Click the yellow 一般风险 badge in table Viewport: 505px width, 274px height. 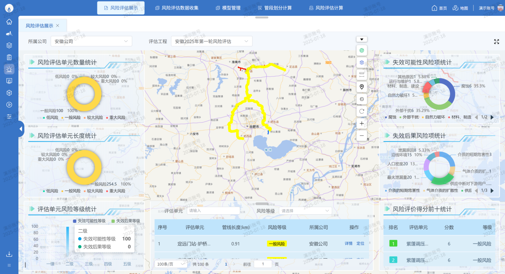277,244
